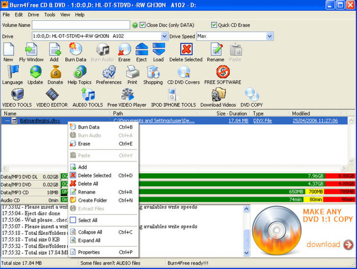Screen dimensions: 357x269
Task: Load the disc tray
Action: pos(159,49)
